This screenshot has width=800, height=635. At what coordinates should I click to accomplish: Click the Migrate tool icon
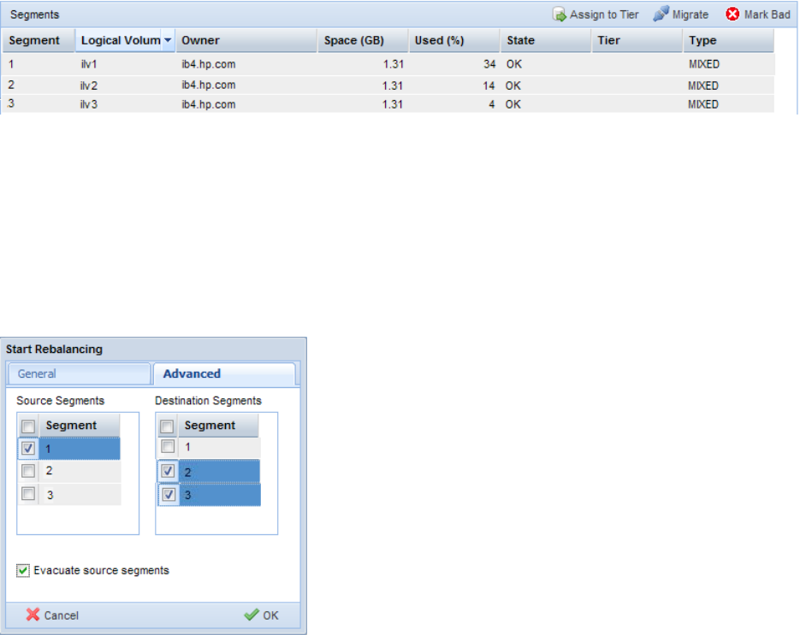[661, 15]
